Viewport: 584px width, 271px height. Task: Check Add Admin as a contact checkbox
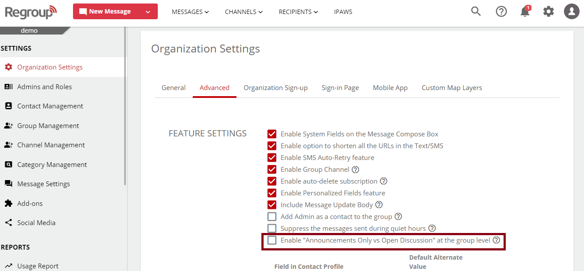click(272, 217)
